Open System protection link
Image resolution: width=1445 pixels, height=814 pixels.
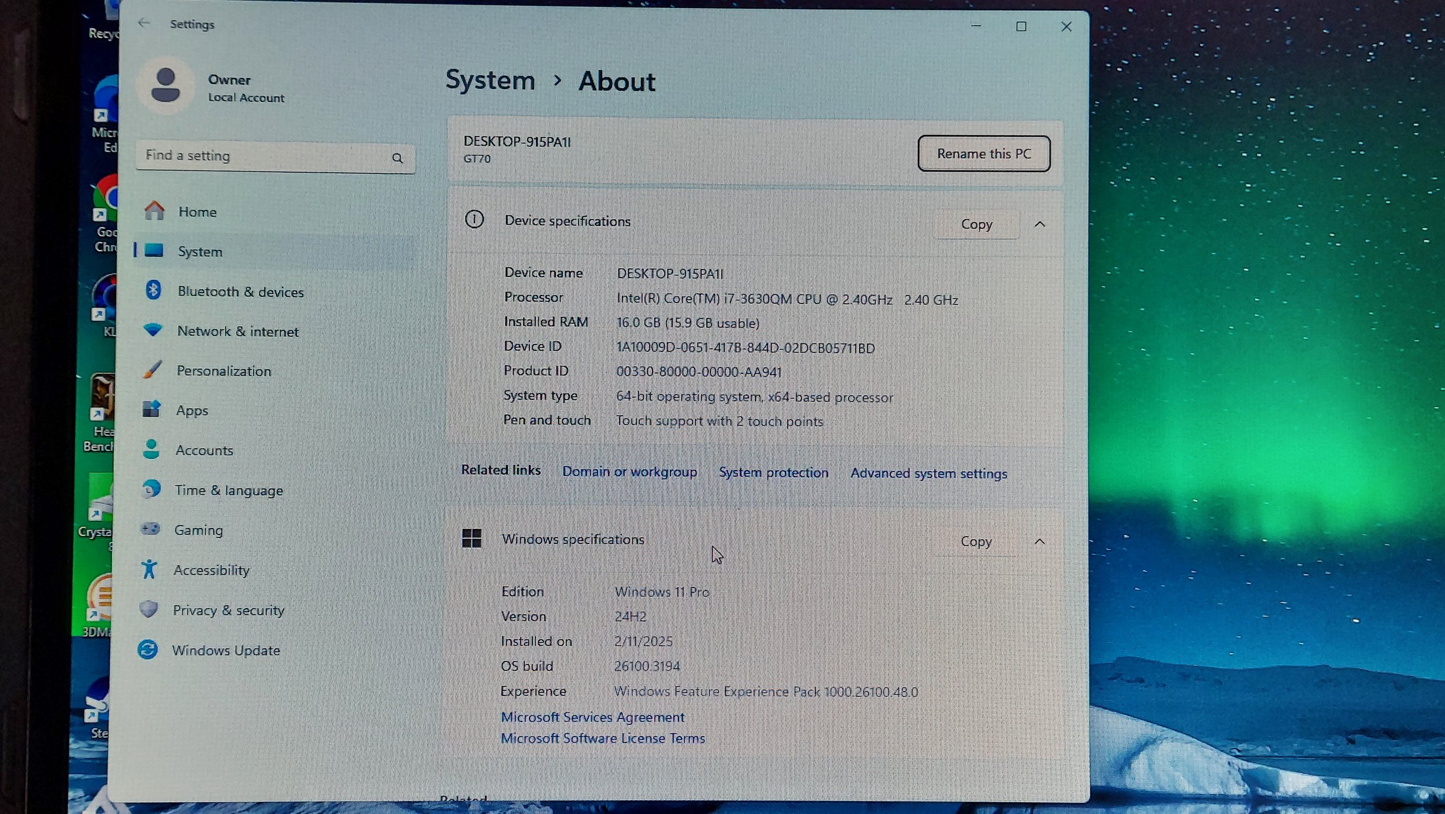point(773,472)
